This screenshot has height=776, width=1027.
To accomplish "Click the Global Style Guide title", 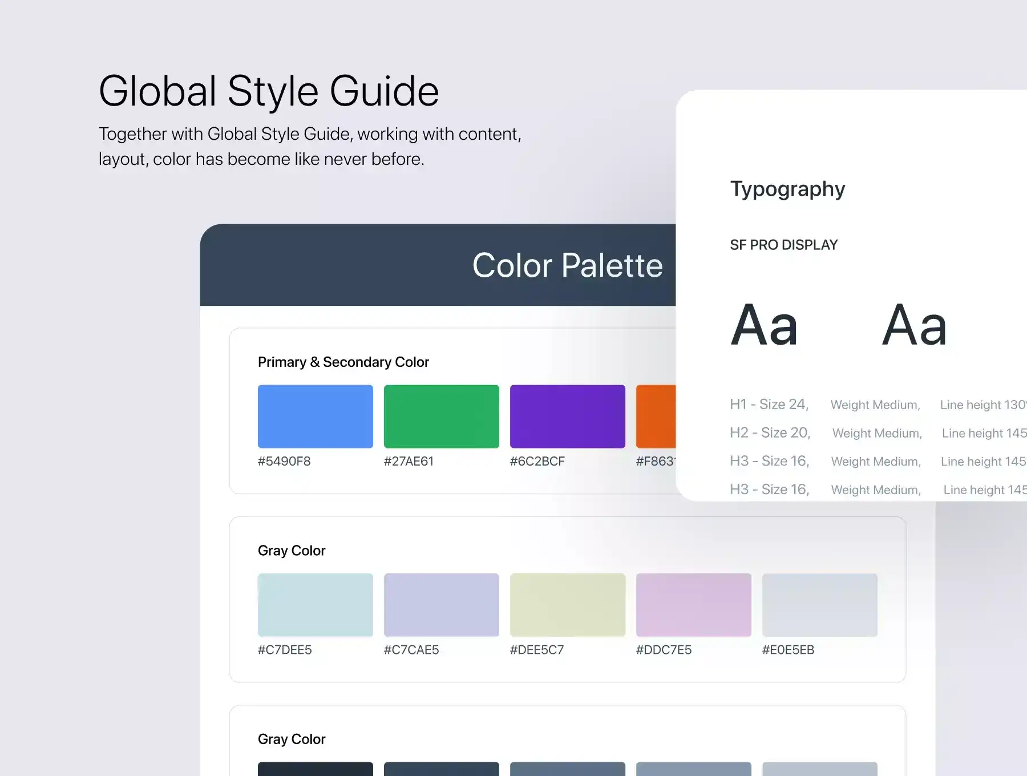I will [x=269, y=91].
